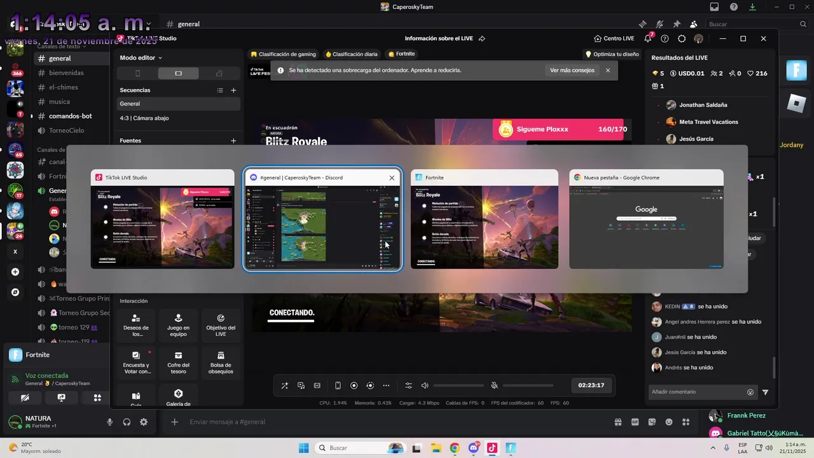Select the 4:3 | Cámara abajo scene
Screen dimensions: 814x458
pos(179,118)
